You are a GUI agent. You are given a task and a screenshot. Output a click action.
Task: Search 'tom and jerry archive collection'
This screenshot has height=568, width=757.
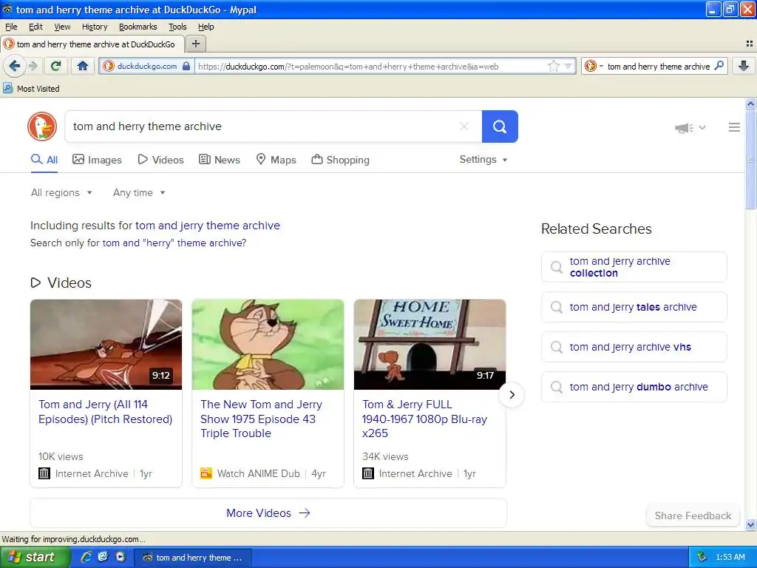click(x=634, y=267)
